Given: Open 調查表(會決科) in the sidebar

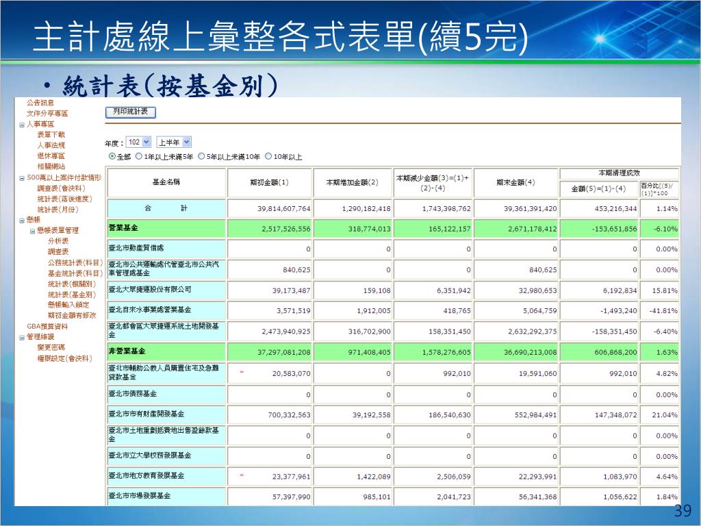Looking at the screenshot, I should [x=61, y=188].
